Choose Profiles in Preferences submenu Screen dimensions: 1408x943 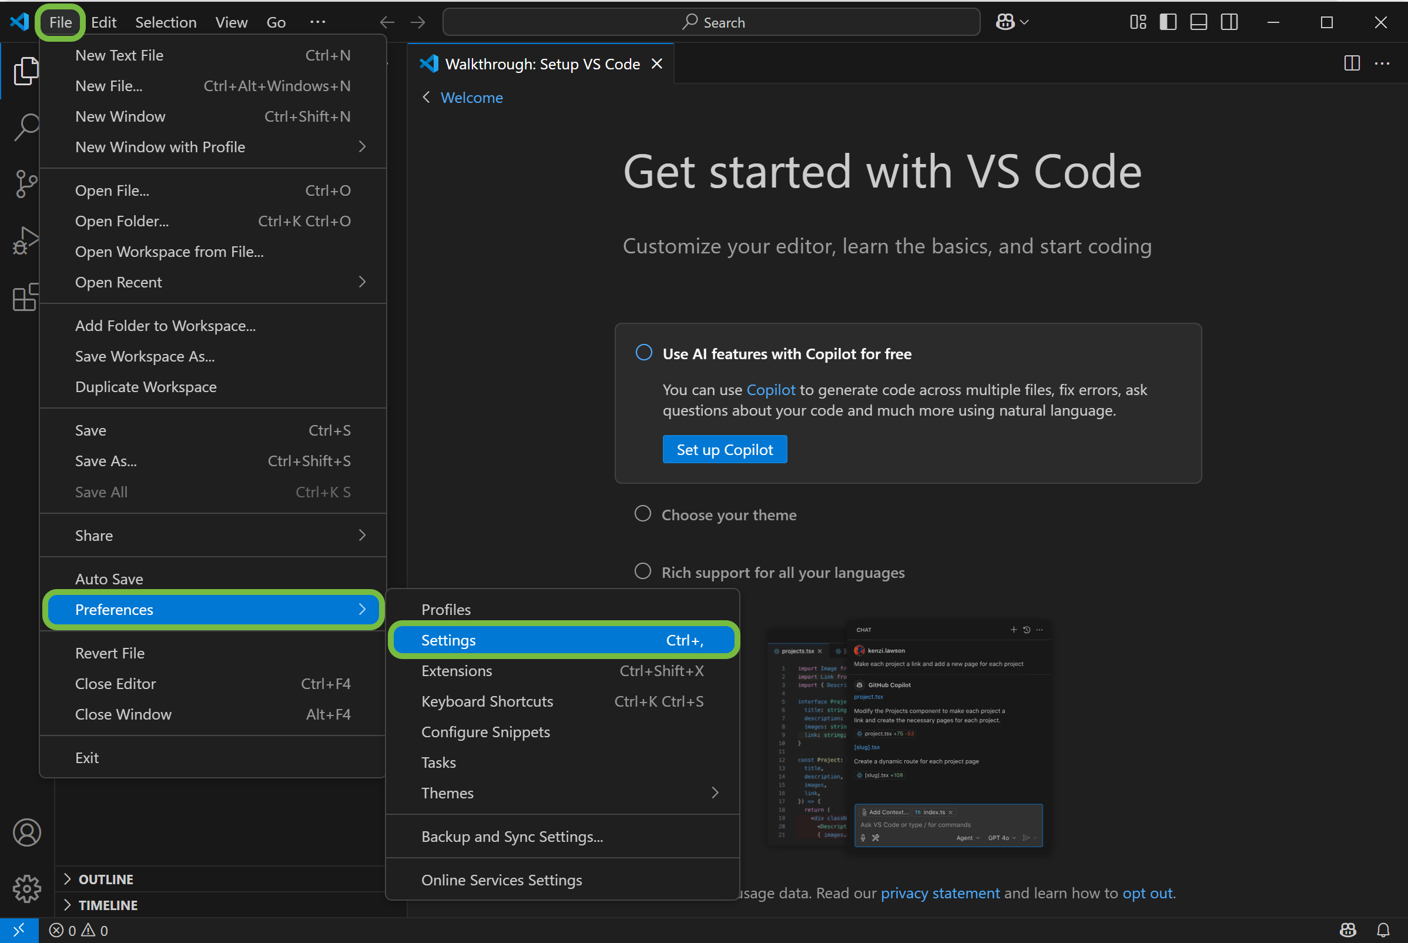tap(562, 609)
